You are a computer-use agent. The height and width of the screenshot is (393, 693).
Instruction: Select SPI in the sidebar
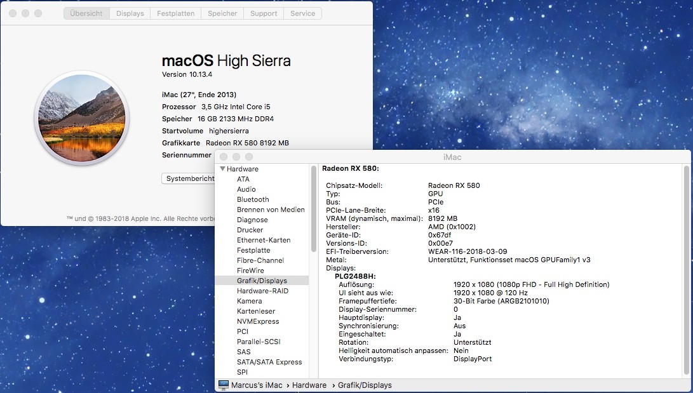[x=242, y=372]
